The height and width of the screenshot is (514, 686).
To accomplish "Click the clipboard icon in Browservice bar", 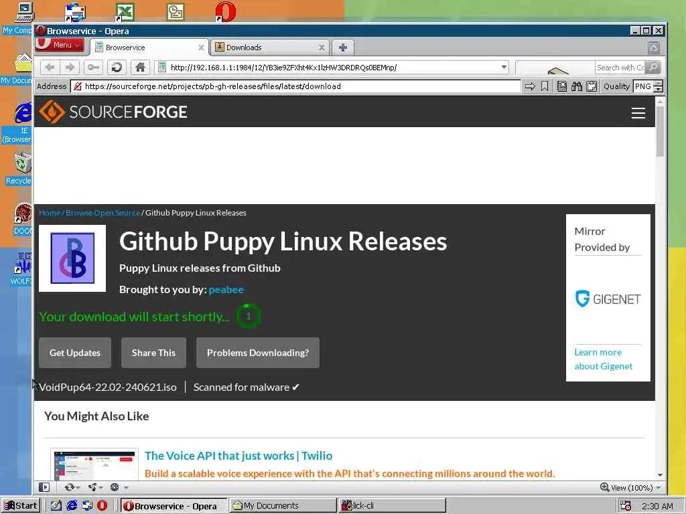I will point(592,86).
